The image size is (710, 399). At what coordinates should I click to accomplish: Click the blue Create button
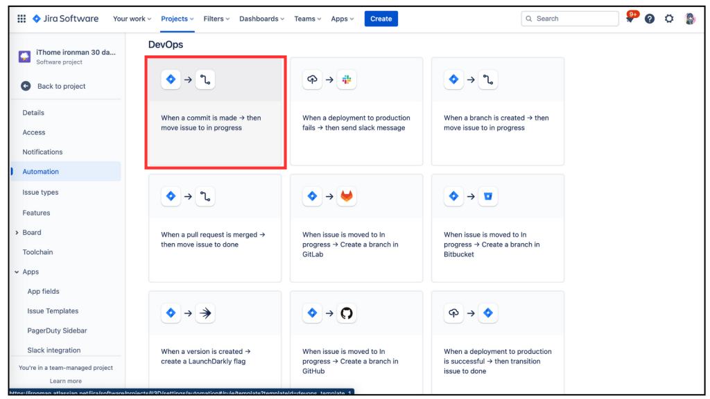pos(381,19)
